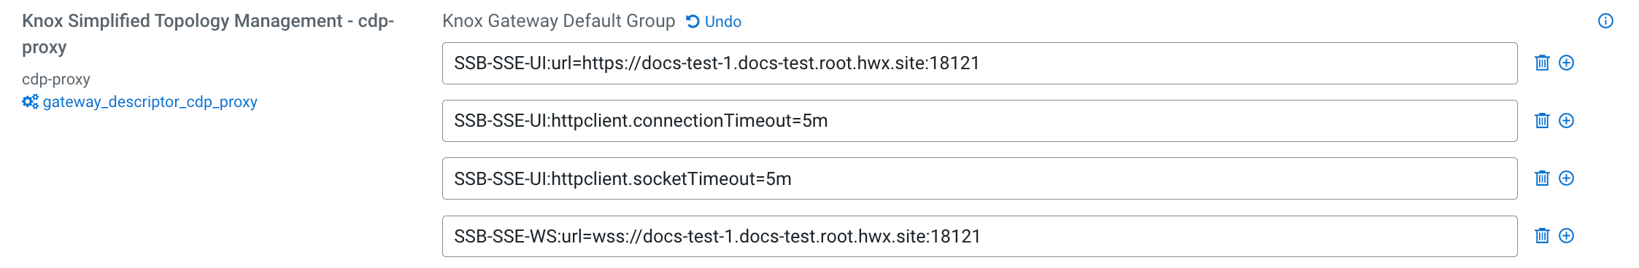The width and height of the screenshot is (1639, 268).
Task: Delete the connectionTimeout=5m entry
Action: (1542, 120)
